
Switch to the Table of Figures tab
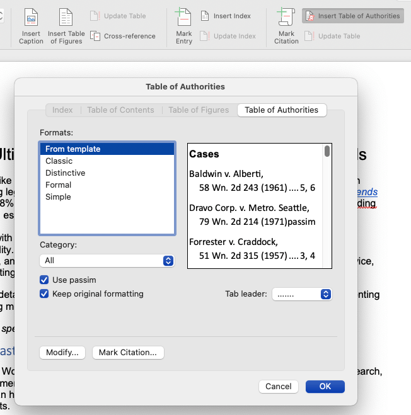click(199, 110)
